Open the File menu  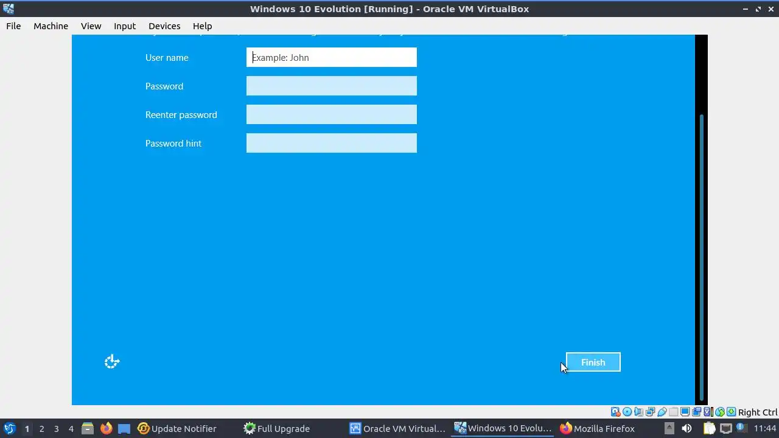(x=13, y=26)
